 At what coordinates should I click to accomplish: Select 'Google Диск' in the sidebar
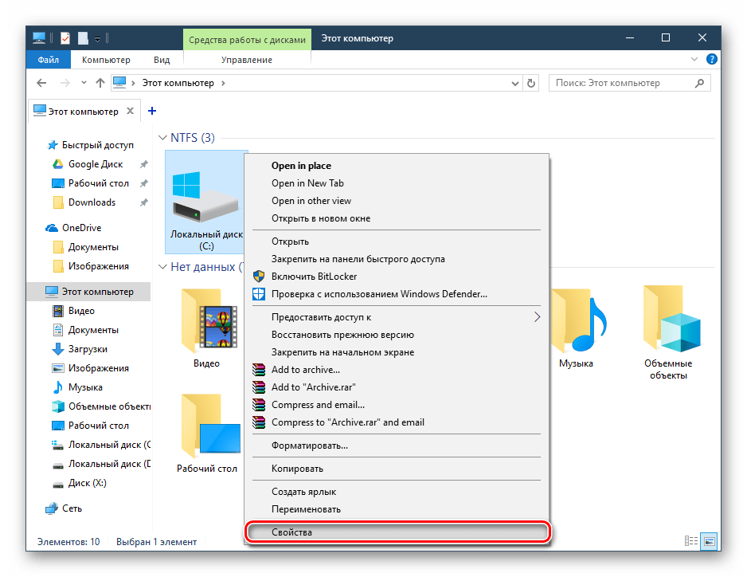95,164
